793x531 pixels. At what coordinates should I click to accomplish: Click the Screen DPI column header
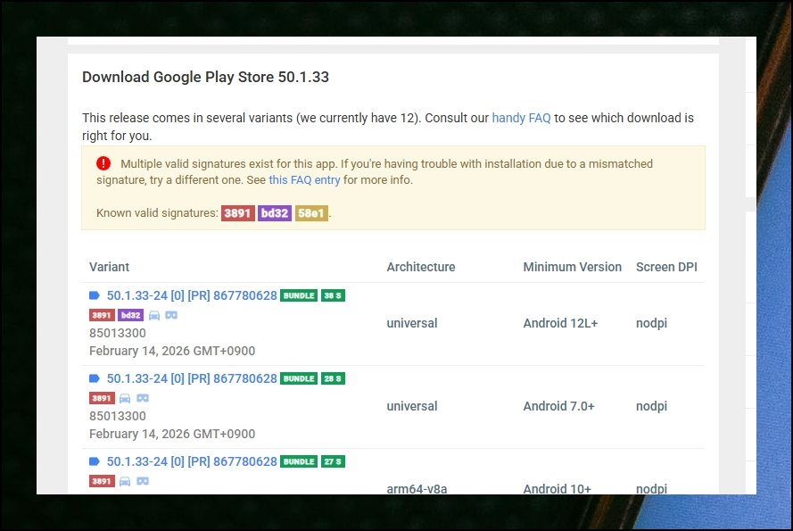point(666,267)
